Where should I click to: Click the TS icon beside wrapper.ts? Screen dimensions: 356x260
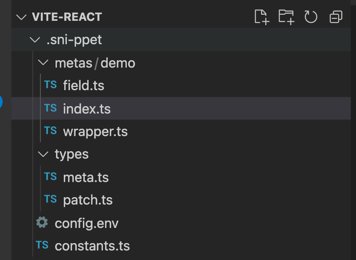[x=50, y=130]
